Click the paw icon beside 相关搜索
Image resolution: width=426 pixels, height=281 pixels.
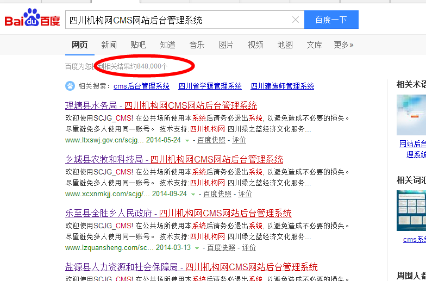click(70, 86)
